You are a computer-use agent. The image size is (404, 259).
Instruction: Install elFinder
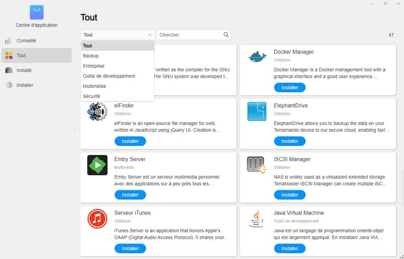tap(130, 141)
